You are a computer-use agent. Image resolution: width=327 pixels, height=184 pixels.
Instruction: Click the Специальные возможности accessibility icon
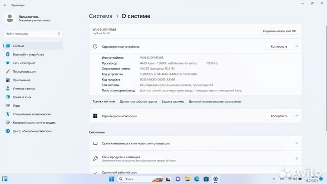(8, 114)
